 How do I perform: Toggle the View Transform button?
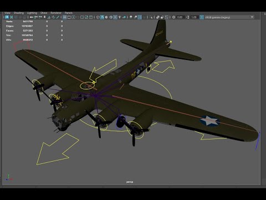(x=202, y=17)
